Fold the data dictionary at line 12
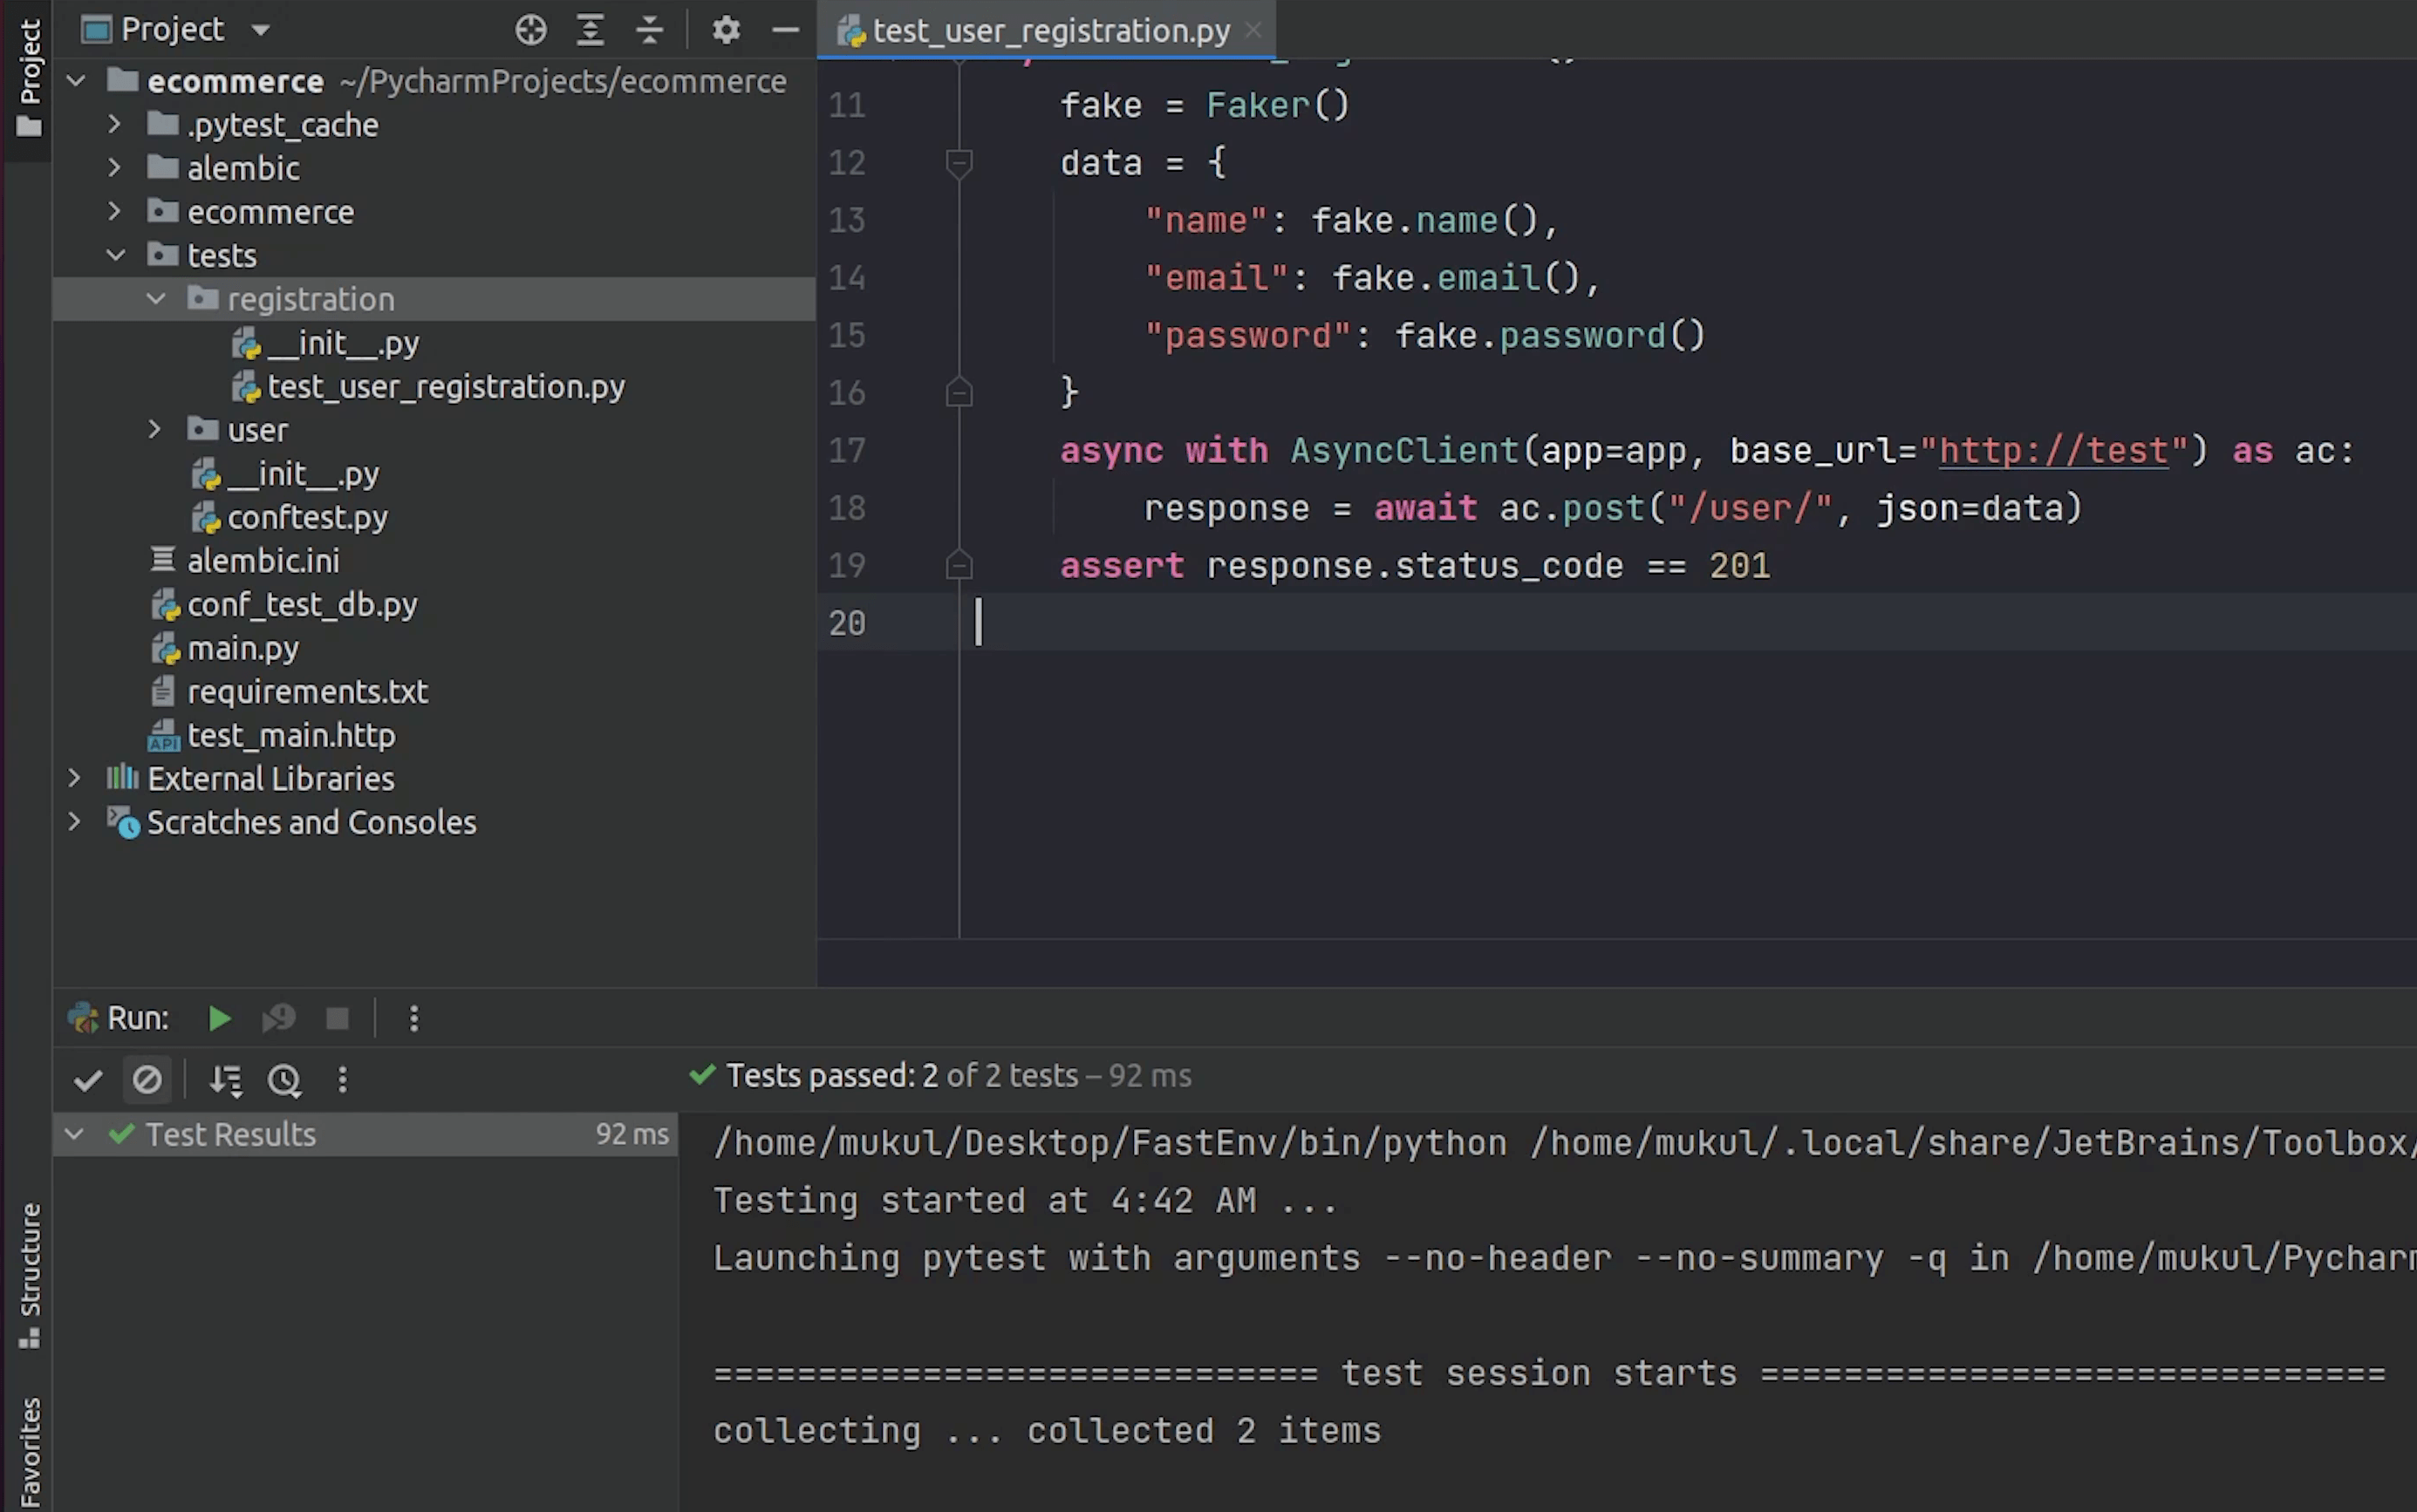2417x1512 pixels. pyautogui.click(x=958, y=162)
